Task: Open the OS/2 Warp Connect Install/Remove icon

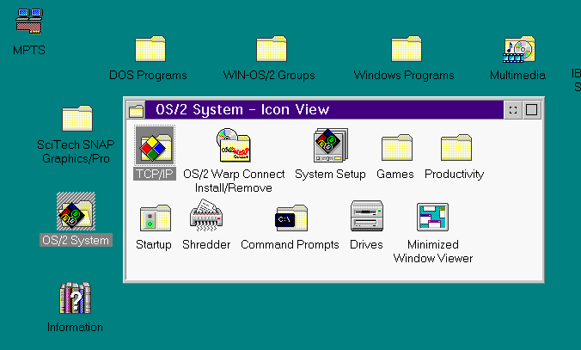Action: click(x=234, y=145)
